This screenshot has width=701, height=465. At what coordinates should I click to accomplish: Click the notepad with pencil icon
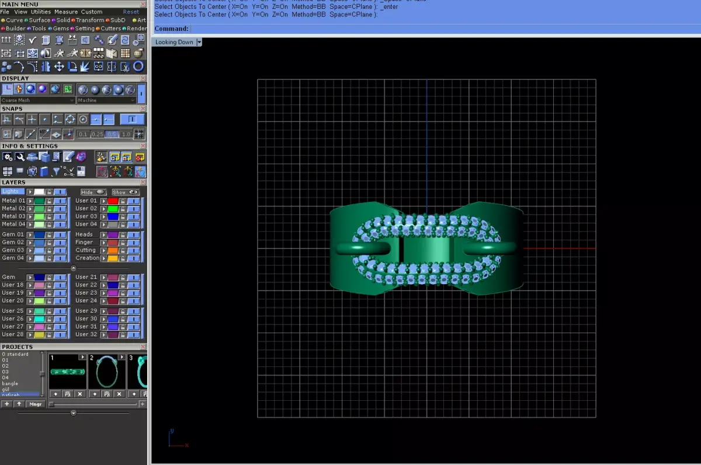(69, 156)
